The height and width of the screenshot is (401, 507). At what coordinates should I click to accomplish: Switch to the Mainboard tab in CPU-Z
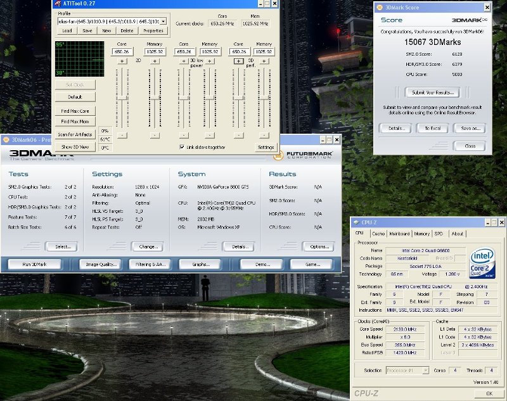[399, 233]
